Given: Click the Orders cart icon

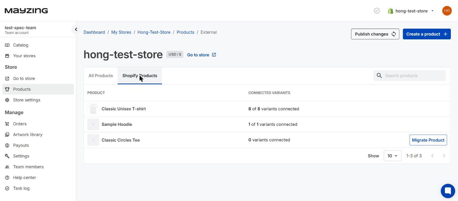Looking at the screenshot, I should pyautogui.click(x=7, y=124).
